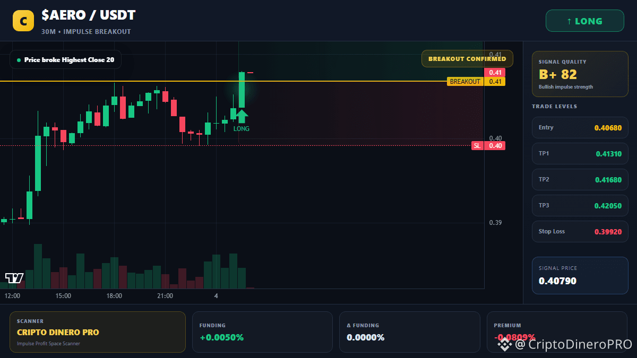Click the yellow C coin logo icon

pos(23,21)
